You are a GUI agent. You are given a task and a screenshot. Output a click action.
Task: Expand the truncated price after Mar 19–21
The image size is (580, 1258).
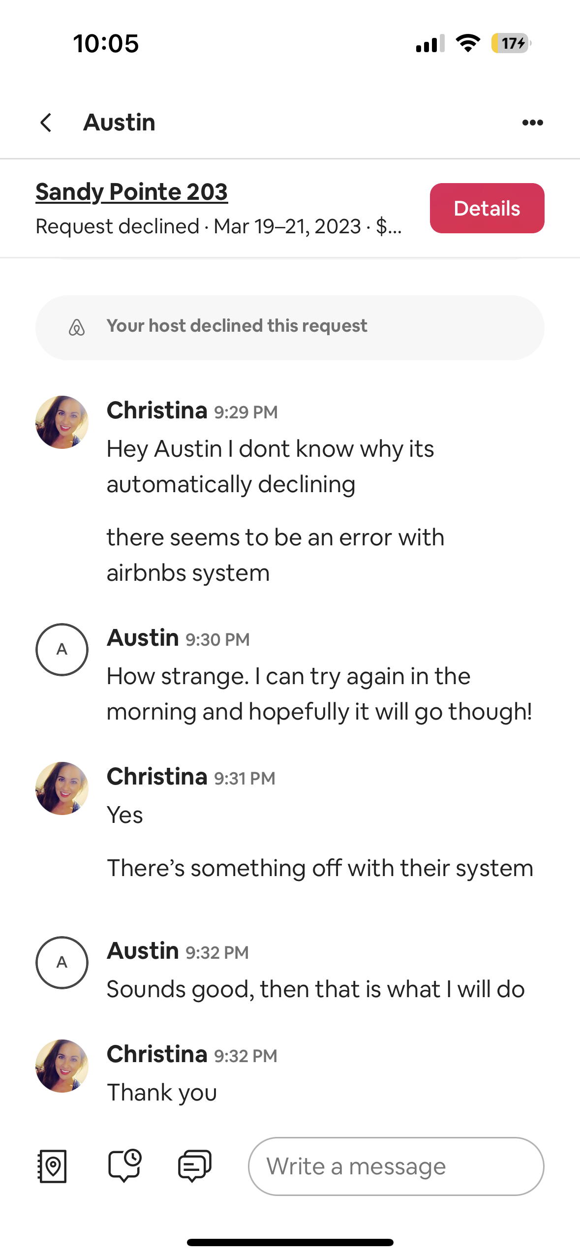[389, 226]
